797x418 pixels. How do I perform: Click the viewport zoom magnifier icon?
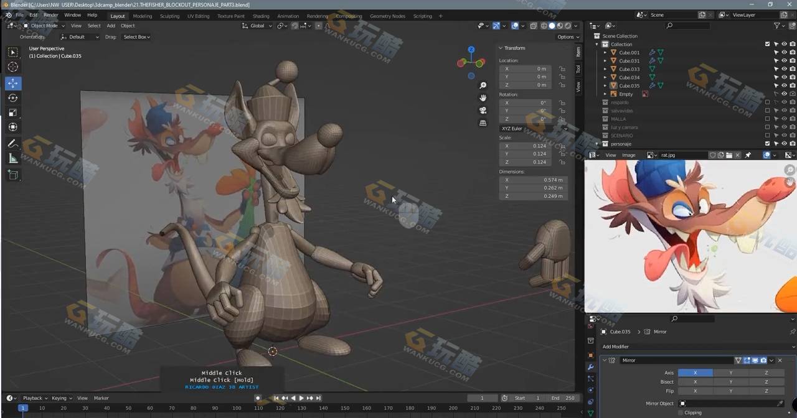[x=483, y=85]
